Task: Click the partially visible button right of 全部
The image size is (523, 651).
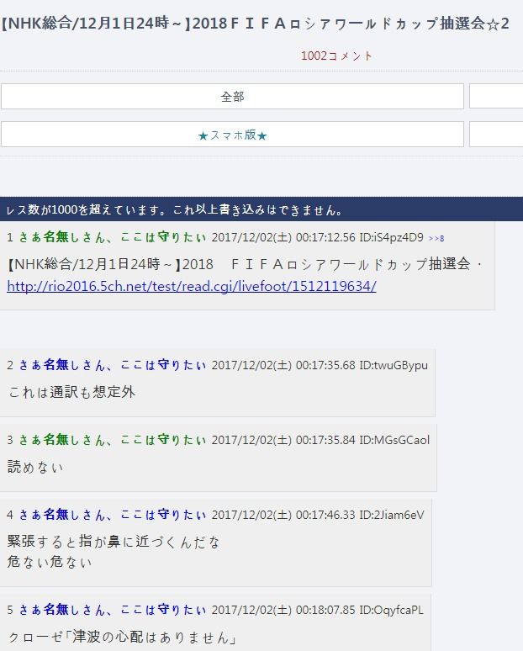Action: click(x=496, y=97)
